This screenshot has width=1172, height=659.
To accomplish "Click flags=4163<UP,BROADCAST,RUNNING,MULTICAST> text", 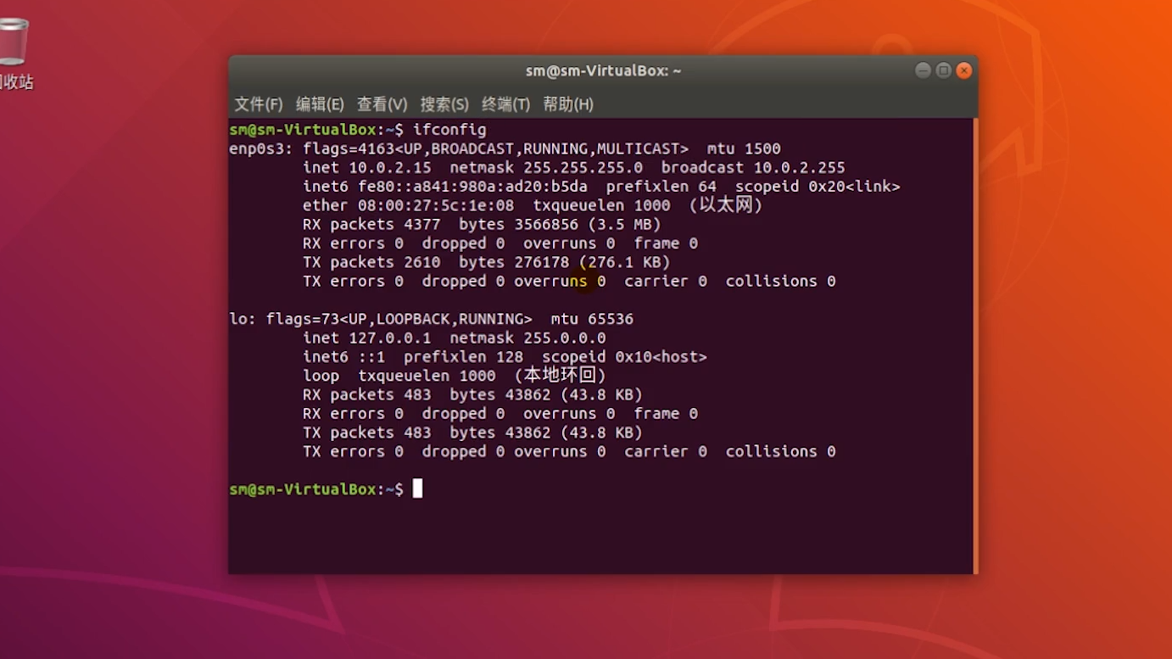I will point(495,148).
